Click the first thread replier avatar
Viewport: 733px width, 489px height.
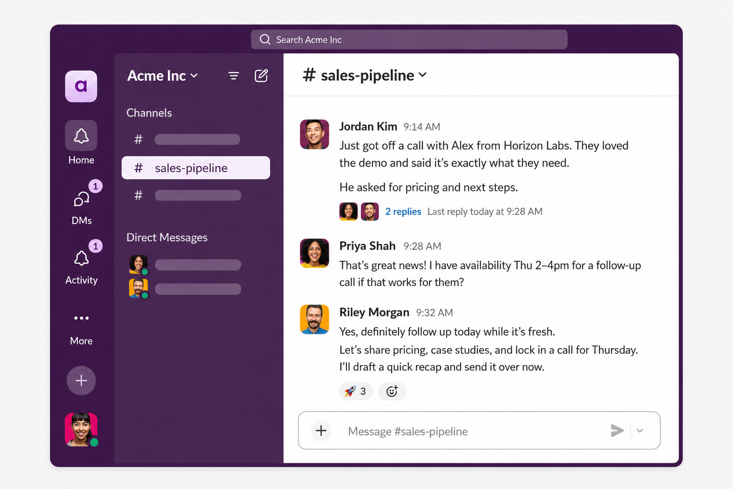click(348, 212)
